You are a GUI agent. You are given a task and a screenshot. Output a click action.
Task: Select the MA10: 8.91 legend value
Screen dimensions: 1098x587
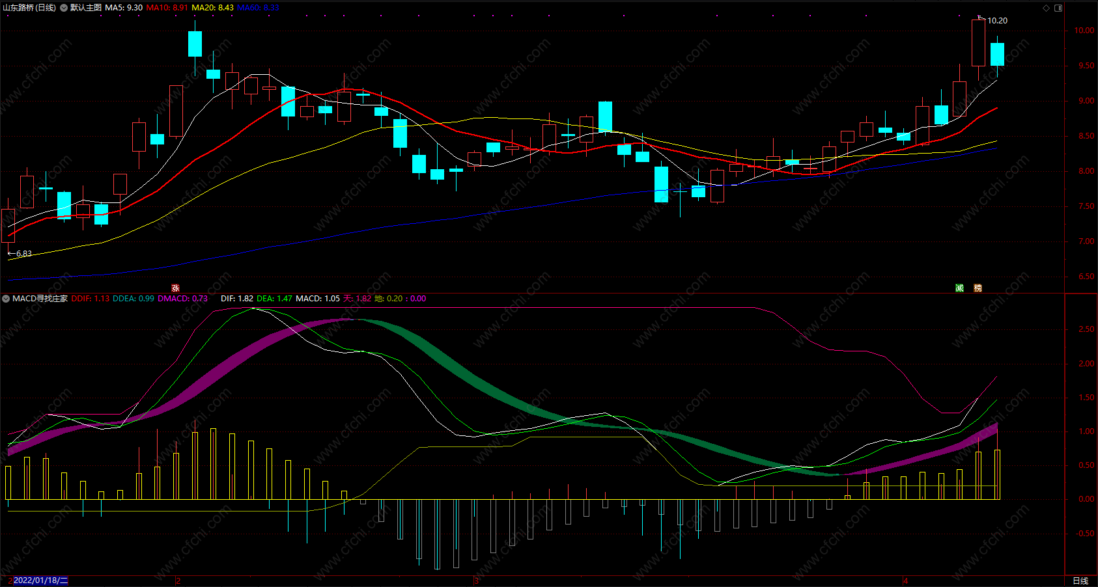point(167,8)
